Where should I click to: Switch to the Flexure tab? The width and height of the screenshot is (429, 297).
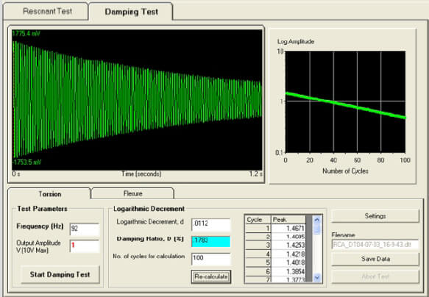(x=132, y=193)
